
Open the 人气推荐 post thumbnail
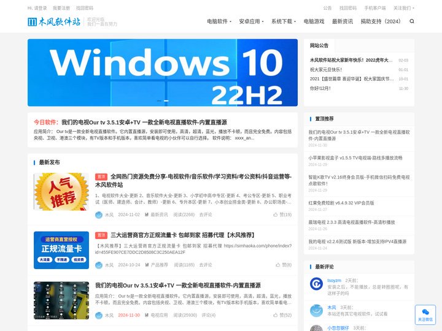click(61, 192)
